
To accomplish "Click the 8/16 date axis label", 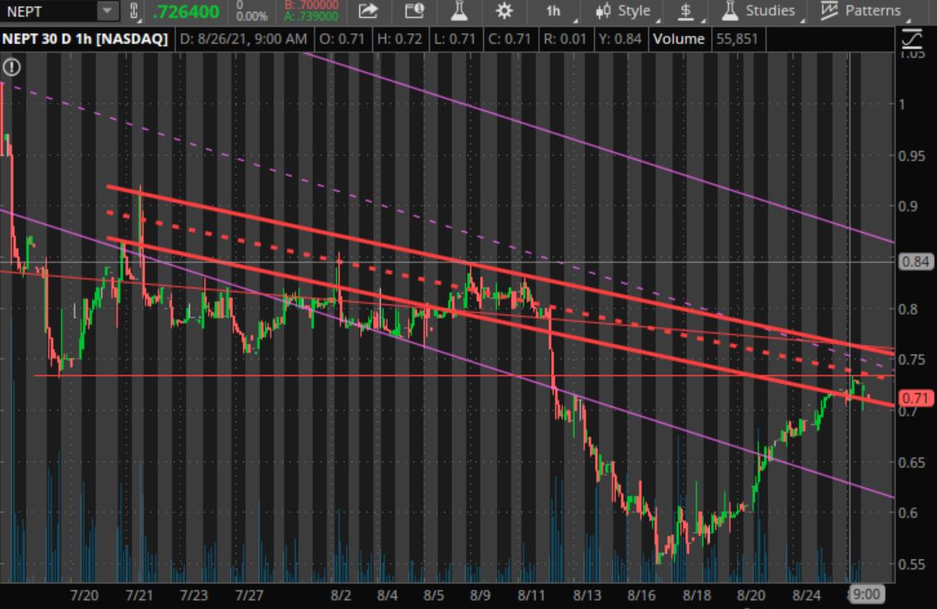I will (x=641, y=595).
